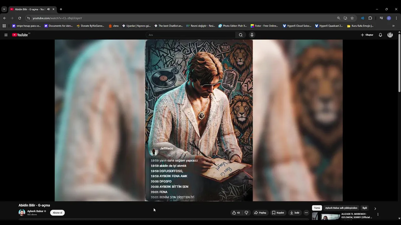Click the YouTube search magnifier button

coord(241,35)
